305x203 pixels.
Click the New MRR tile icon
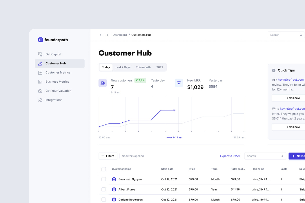coord(179,83)
